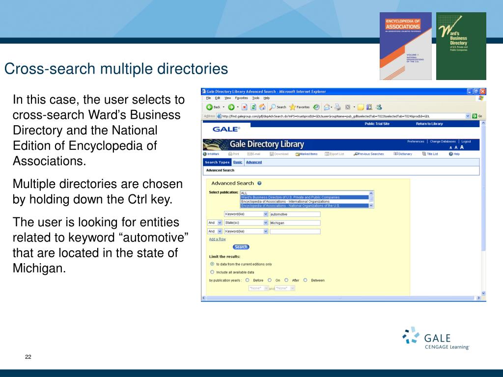This screenshot has width=503, height=377.
Task: Open the Preferences link
Action: (x=416, y=141)
